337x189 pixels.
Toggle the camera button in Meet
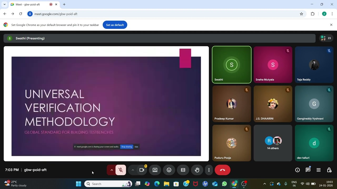click(142, 170)
